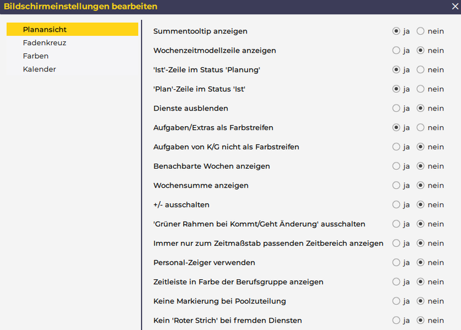Switch to the Farben settings
The width and height of the screenshot is (461, 330).
click(36, 56)
